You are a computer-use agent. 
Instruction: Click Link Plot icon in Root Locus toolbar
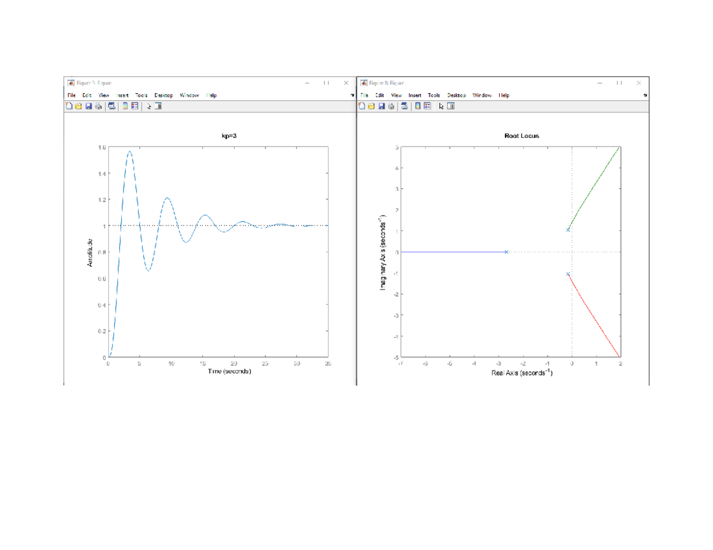pyautogui.click(x=404, y=106)
